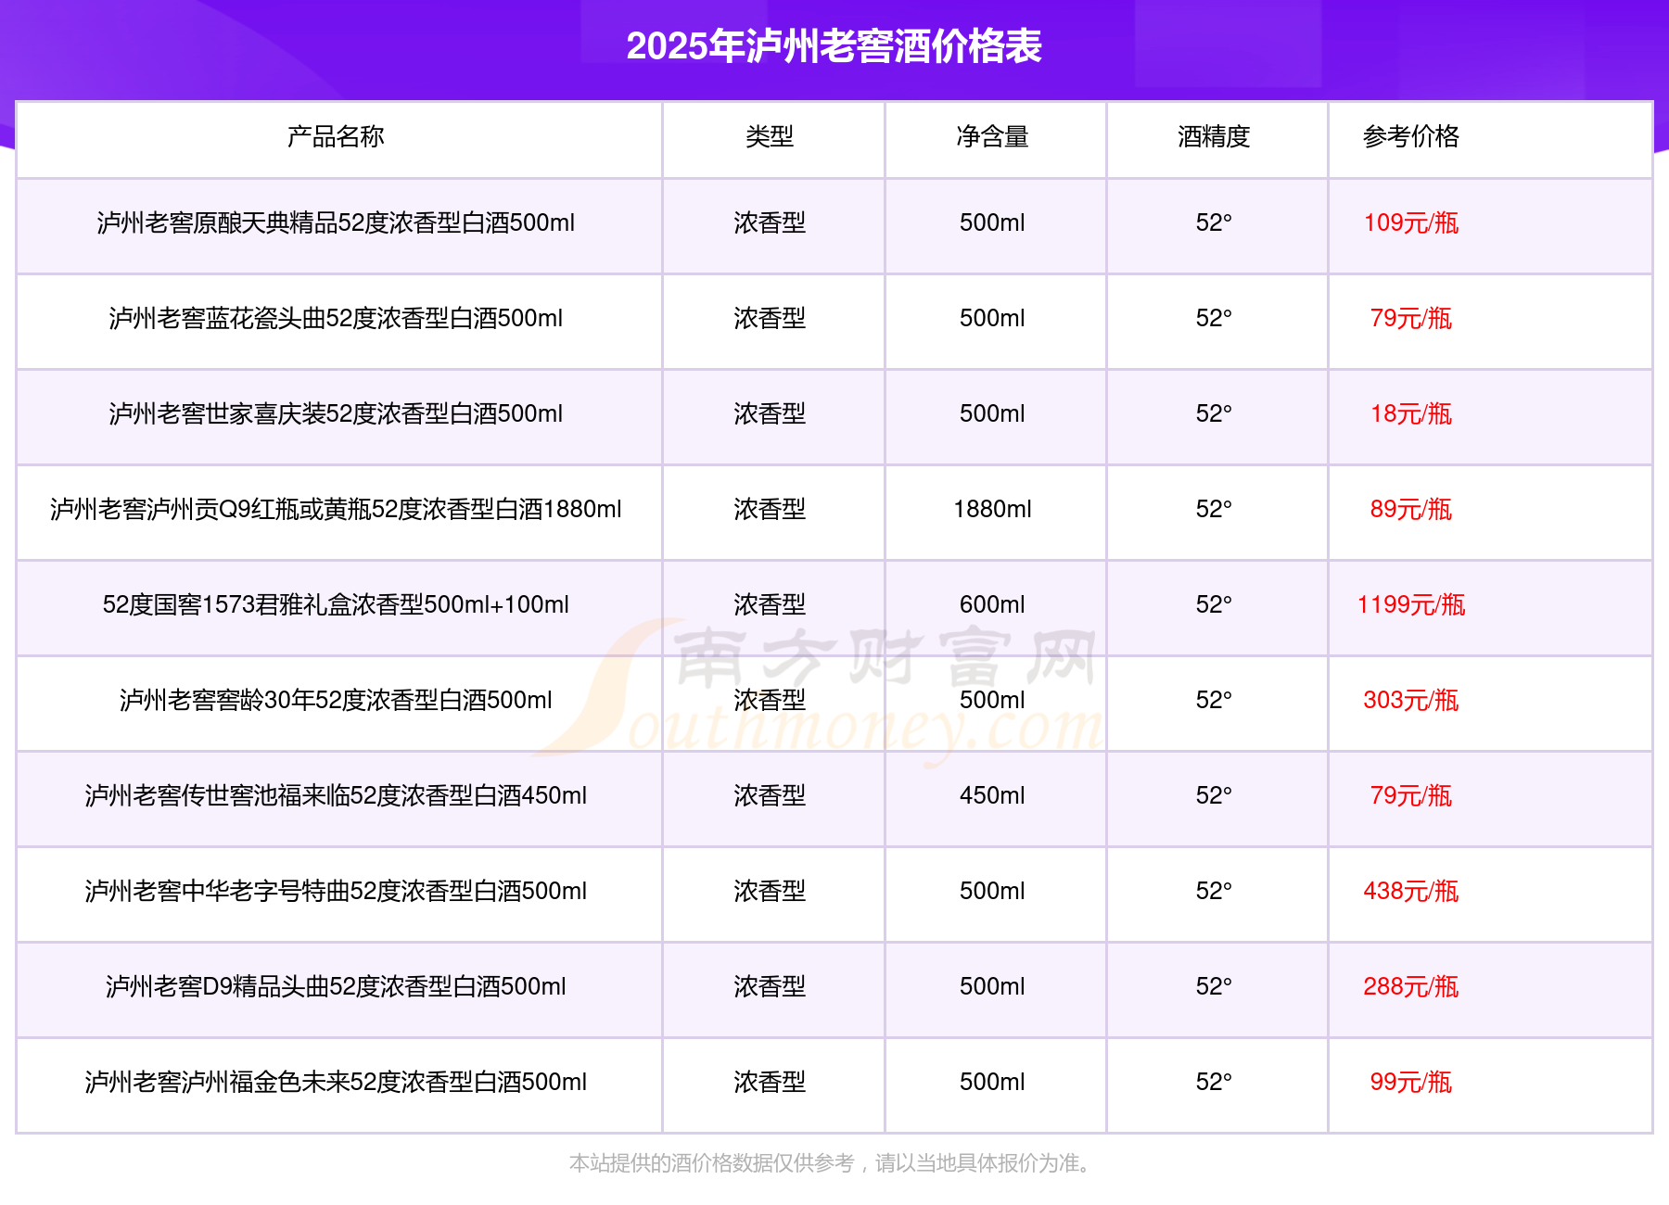Click 浓香型 in the 原酿天典精品 row

click(x=770, y=222)
